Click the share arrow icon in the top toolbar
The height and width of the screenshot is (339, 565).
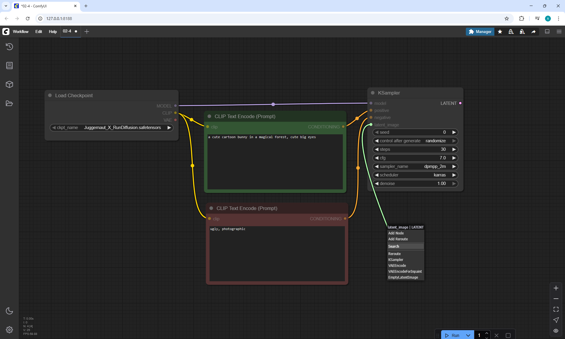click(x=533, y=32)
